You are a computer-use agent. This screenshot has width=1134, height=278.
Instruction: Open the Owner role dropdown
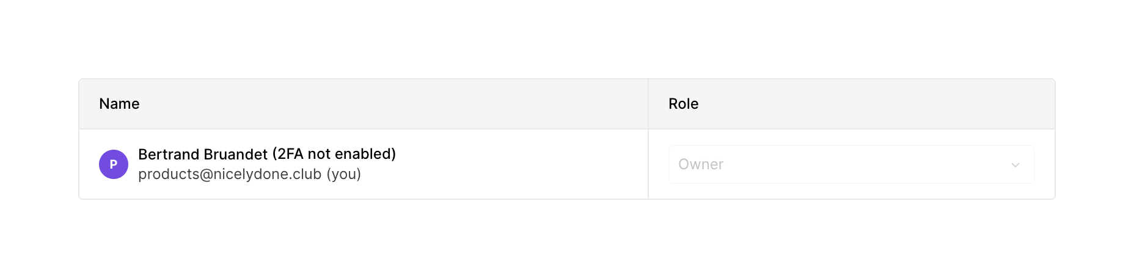click(851, 164)
